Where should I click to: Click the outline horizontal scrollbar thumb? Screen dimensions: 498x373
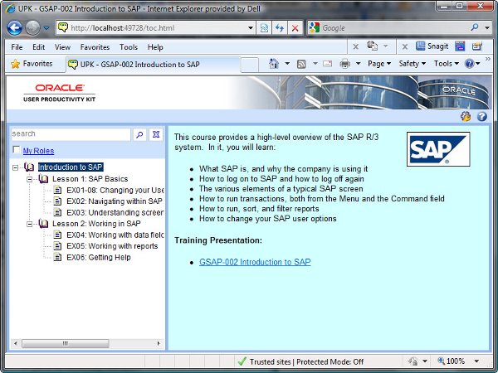point(65,343)
